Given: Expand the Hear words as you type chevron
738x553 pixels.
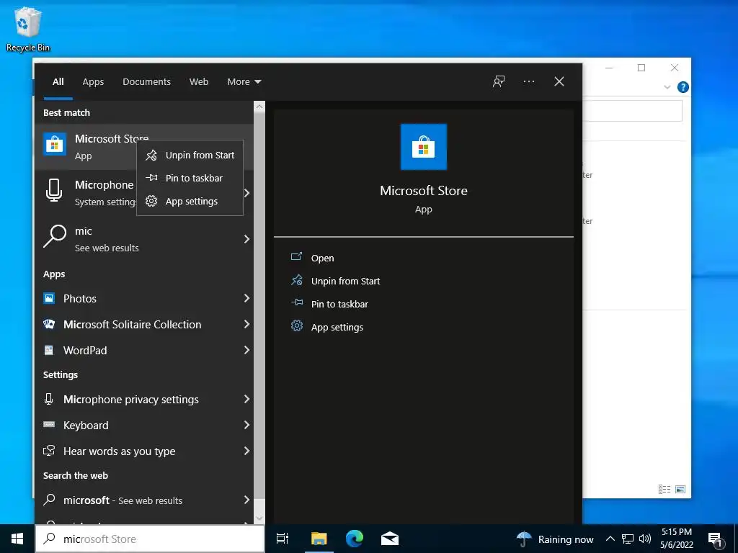Looking at the screenshot, I should (x=246, y=451).
